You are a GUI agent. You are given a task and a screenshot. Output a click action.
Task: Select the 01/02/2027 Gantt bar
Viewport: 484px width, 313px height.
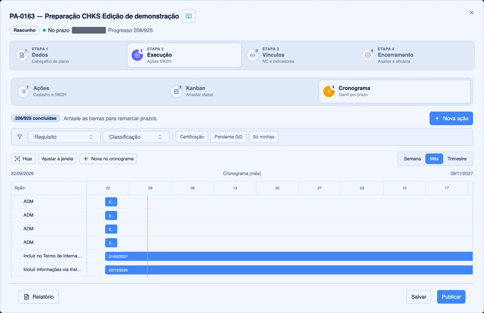click(289, 256)
